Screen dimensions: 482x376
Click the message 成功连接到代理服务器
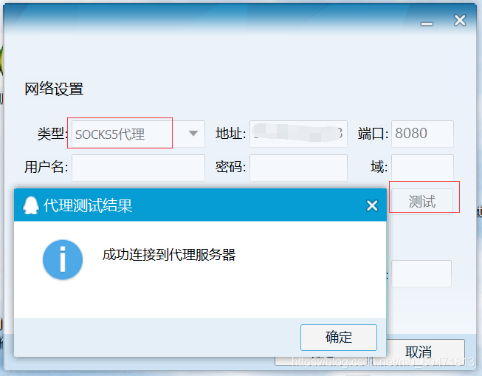pyautogui.click(x=169, y=255)
